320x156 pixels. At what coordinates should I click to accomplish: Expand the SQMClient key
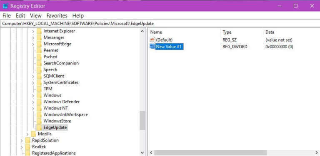pos(33,77)
